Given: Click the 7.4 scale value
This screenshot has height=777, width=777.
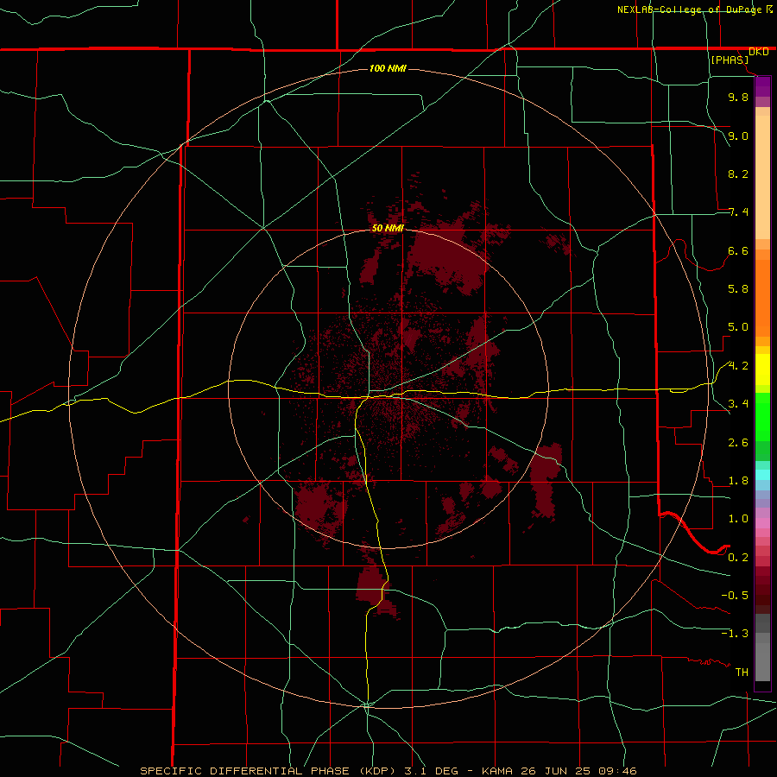Looking at the screenshot, I should coord(738,212).
